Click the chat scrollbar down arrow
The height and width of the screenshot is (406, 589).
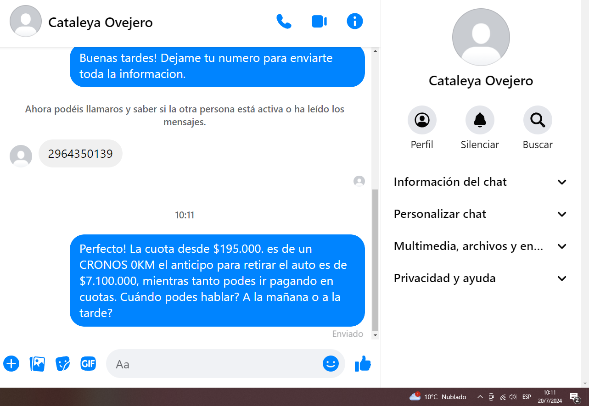(376, 335)
